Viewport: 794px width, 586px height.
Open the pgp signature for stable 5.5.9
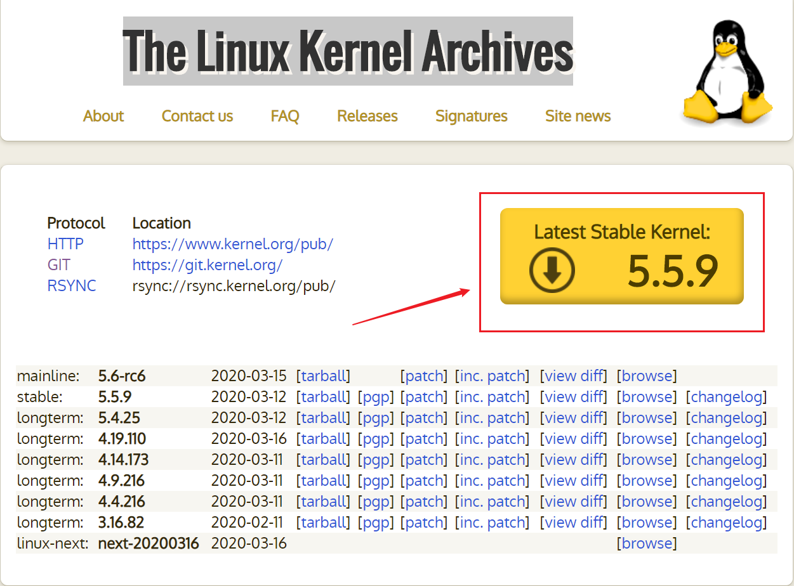click(376, 397)
